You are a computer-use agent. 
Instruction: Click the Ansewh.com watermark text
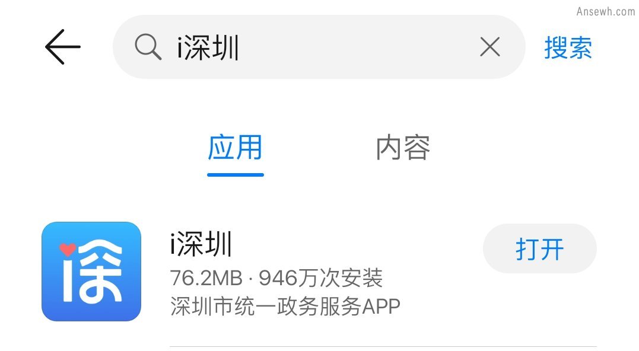[606, 11]
